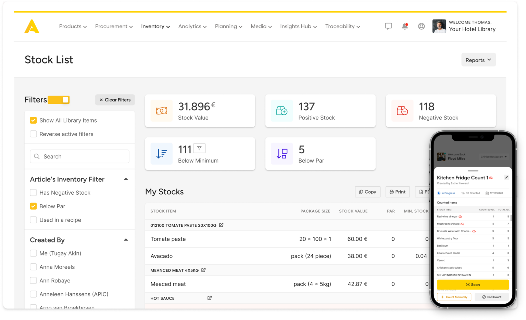This screenshot has width=526, height=320.
Task: Open the Analytics menu
Action: tap(192, 26)
